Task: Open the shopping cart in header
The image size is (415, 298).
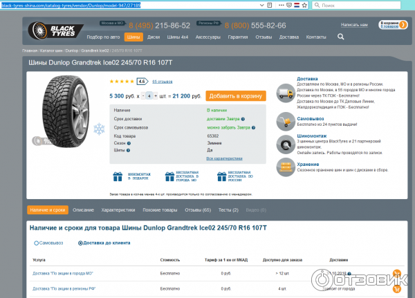Action: coord(389,25)
